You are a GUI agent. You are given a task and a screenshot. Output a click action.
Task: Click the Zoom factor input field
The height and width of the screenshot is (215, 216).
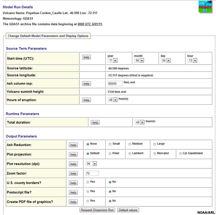(x=92, y=173)
